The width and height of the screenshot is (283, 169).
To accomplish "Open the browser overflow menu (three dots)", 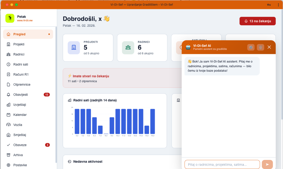I will point(278,5).
